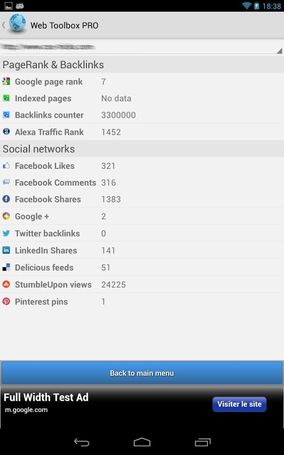Tap Android recent apps navigation button
This screenshot has height=455, width=284.
tap(203, 442)
